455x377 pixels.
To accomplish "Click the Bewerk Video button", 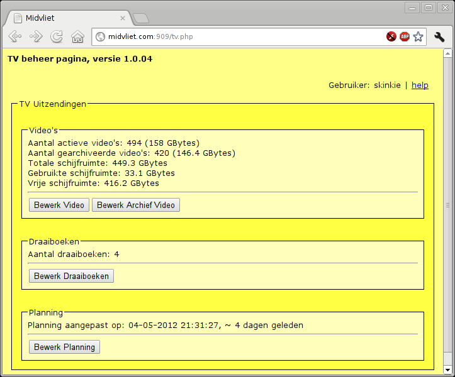I will coord(59,205).
